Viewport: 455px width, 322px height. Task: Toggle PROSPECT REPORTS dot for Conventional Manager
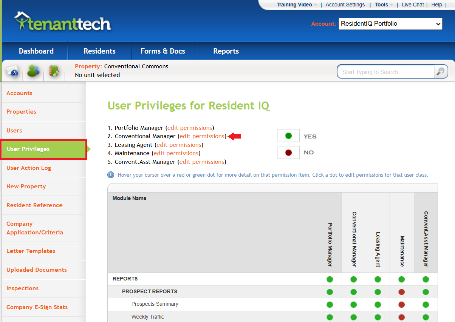(x=353, y=292)
